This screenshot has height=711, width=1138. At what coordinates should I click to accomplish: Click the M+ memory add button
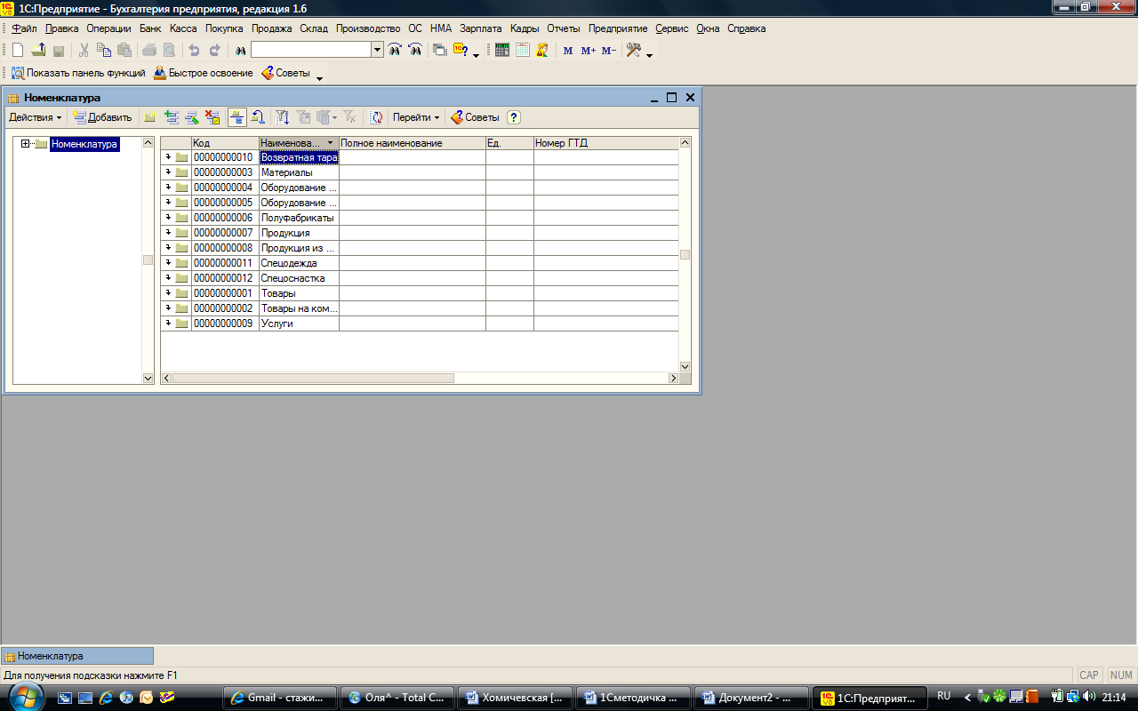[x=589, y=51]
